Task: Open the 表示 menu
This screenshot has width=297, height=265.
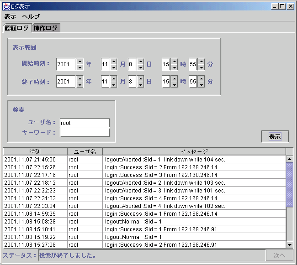Action: [10, 16]
